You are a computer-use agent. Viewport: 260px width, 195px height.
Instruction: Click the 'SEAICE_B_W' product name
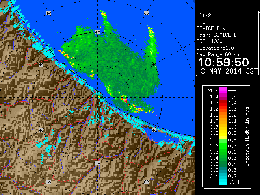pyautogui.click(x=211, y=28)
